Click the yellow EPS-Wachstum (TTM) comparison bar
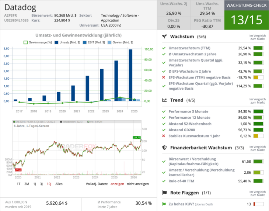 click(x=258, y=77)
